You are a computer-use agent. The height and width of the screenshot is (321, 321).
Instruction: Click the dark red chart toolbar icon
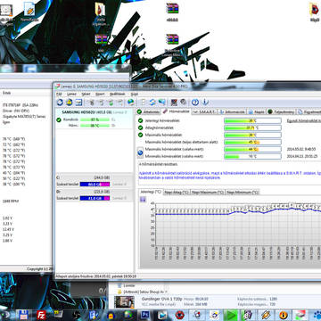[174, 103]
